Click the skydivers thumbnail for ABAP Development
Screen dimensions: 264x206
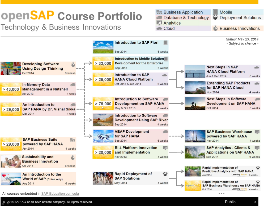coord(103,136)
